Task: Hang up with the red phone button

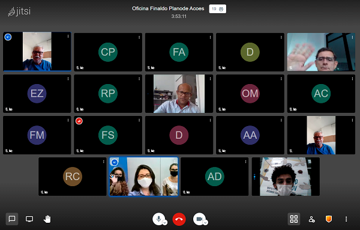Action: (179, 219)
